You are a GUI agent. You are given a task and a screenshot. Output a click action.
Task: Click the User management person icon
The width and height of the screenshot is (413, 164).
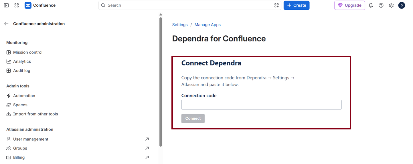pyautogui.click(x=9, y=139)
